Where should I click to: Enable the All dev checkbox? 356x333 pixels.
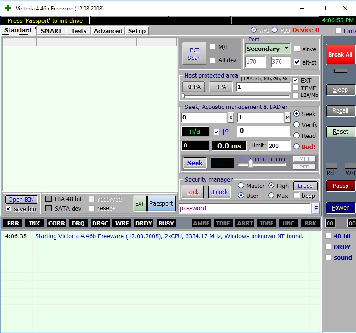tap(213, 60)
